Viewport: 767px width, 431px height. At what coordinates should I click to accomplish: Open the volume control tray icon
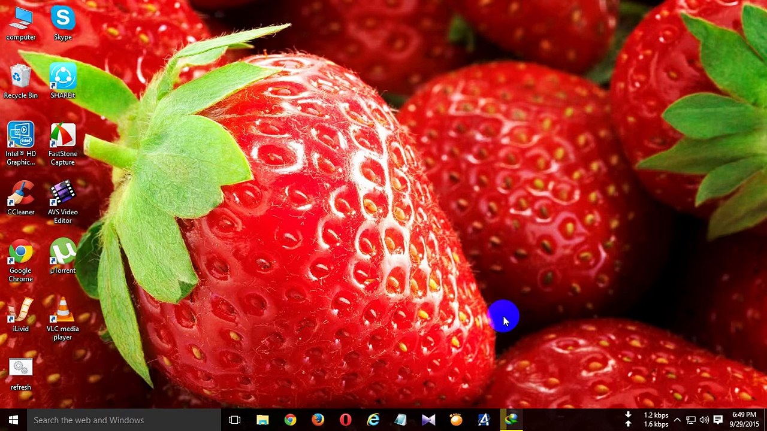704,420
